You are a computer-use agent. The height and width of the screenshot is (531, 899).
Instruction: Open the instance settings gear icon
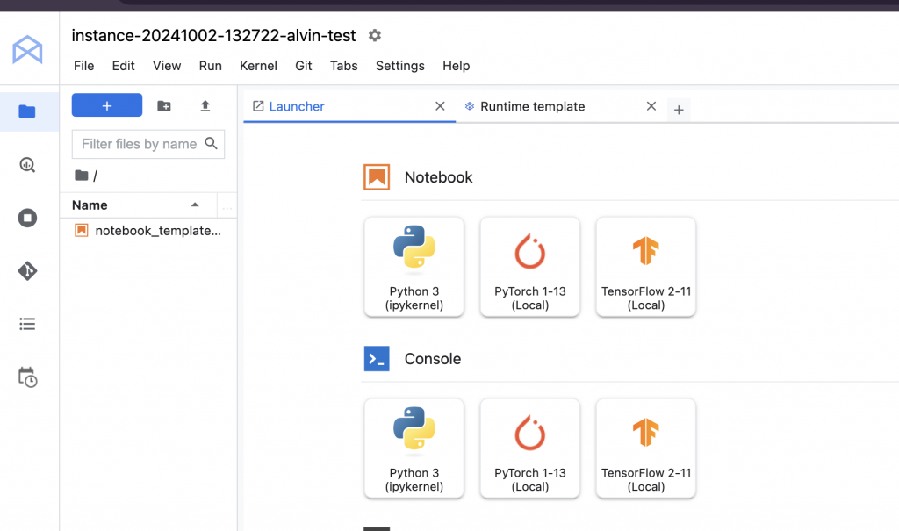point(374,36)
